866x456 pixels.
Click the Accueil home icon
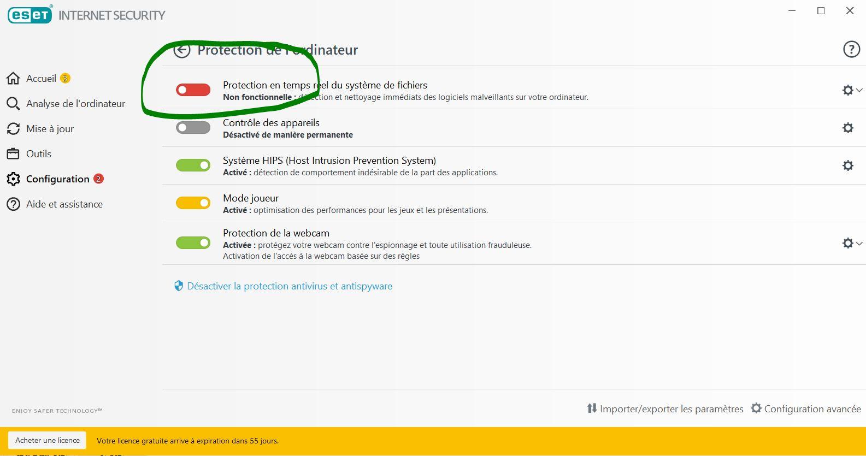point(13,79)
